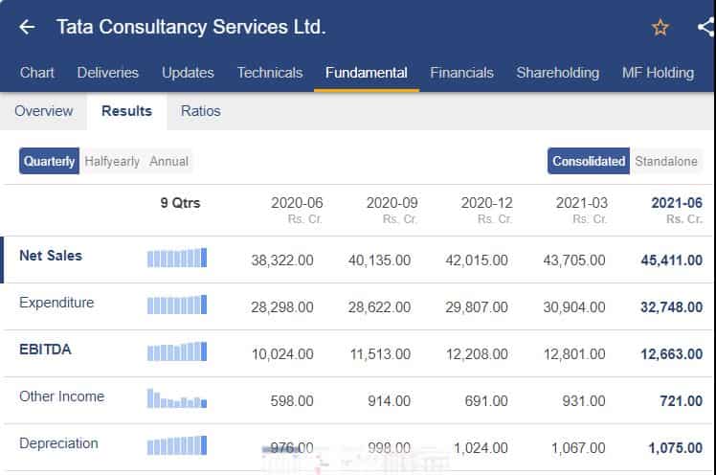Select Net Sales value 45,411.00
The image size is (716, 475).
[x=672, y=260]
